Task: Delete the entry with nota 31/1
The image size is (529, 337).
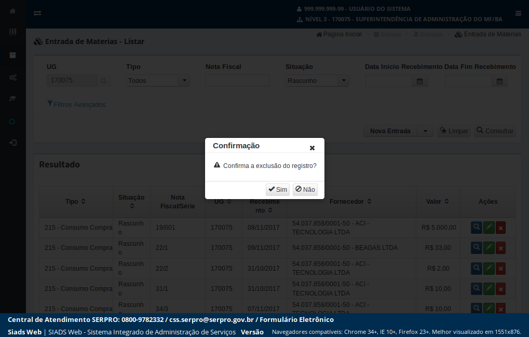Action: (500, 289)
